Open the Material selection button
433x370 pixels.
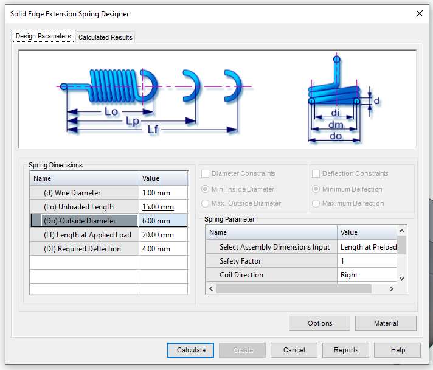[386, 323]
